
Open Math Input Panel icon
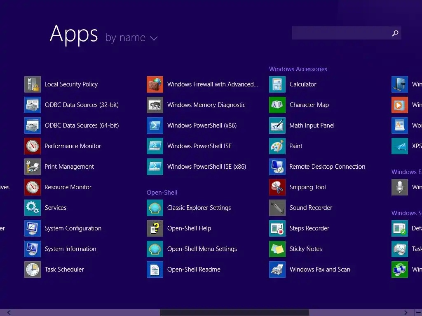(x=277, y=125)
